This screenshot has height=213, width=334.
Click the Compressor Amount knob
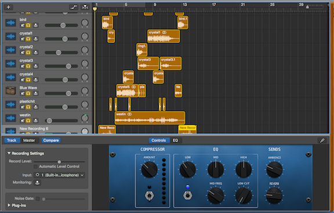click(150, 169)
